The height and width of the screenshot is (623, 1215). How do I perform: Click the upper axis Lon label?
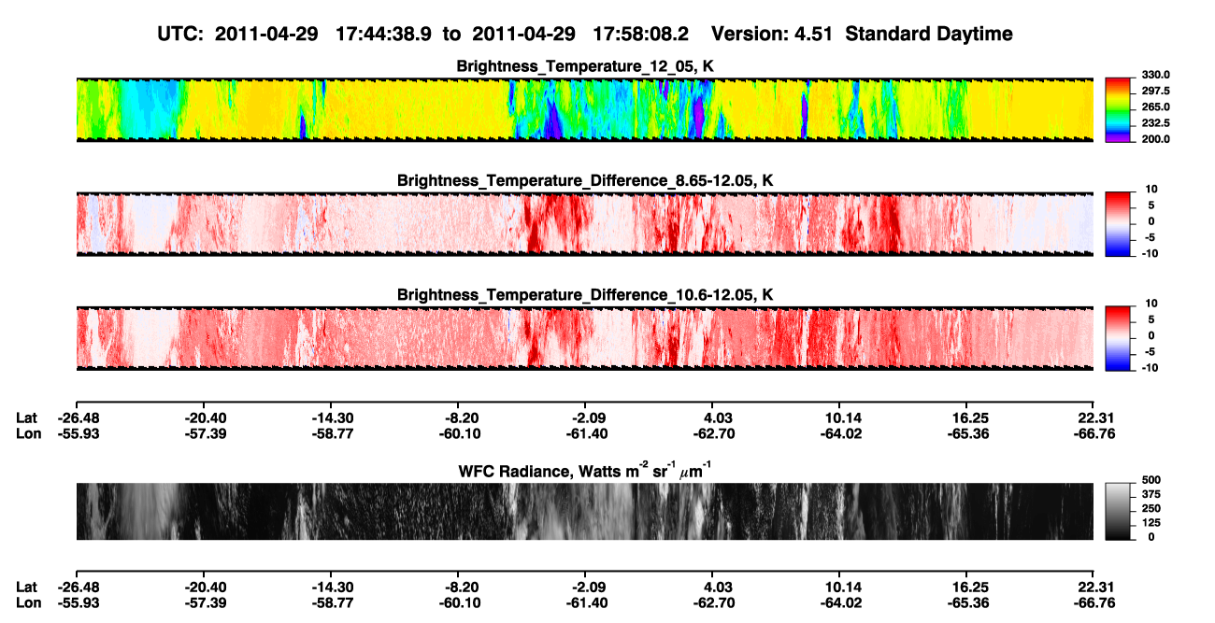point(27,433)
